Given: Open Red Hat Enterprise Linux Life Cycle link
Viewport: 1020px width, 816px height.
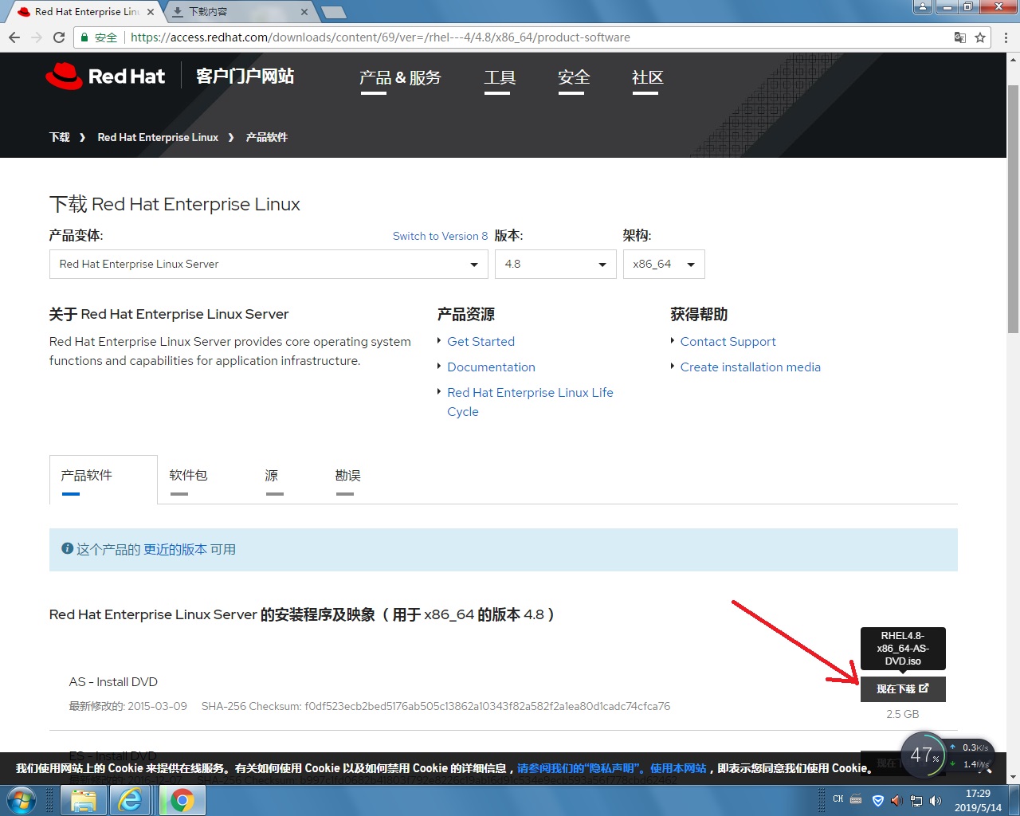Looking at the screenshot, I should click(x=530, y=402).
